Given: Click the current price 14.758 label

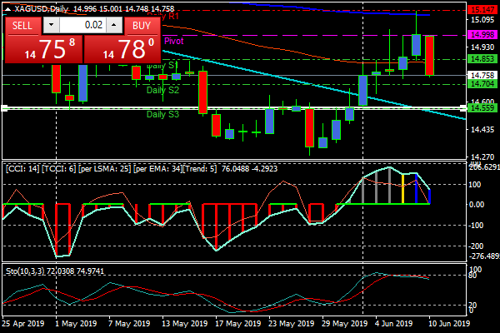Looking at the screenshot, I should pyautogui.click(x=478, y=75).
